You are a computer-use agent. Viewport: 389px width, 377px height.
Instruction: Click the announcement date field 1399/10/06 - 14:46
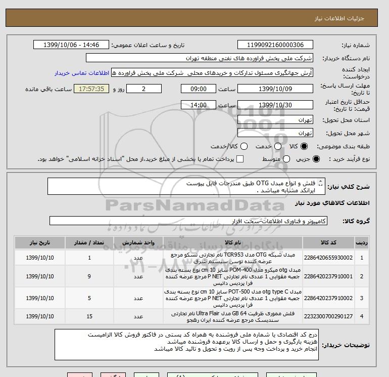tap(71, 45)
